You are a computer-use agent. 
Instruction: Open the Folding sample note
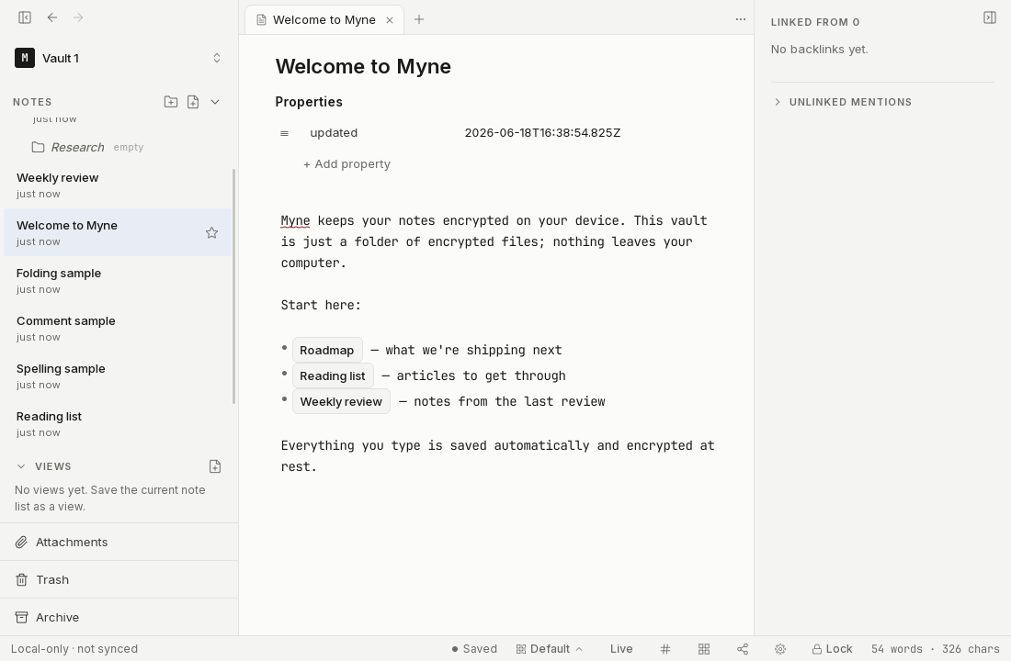coord(118,280)
